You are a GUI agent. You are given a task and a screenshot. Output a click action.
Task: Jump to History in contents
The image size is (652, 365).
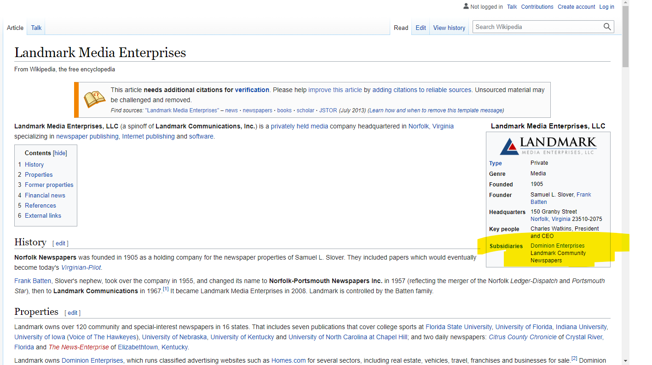pyautogui.click(x=34, y=164)
